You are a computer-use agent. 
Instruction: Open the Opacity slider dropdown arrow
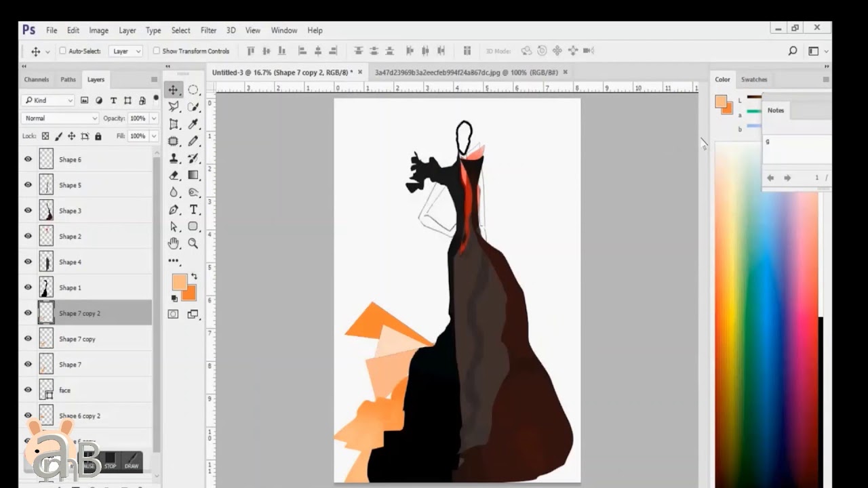[x=153, y=118]
